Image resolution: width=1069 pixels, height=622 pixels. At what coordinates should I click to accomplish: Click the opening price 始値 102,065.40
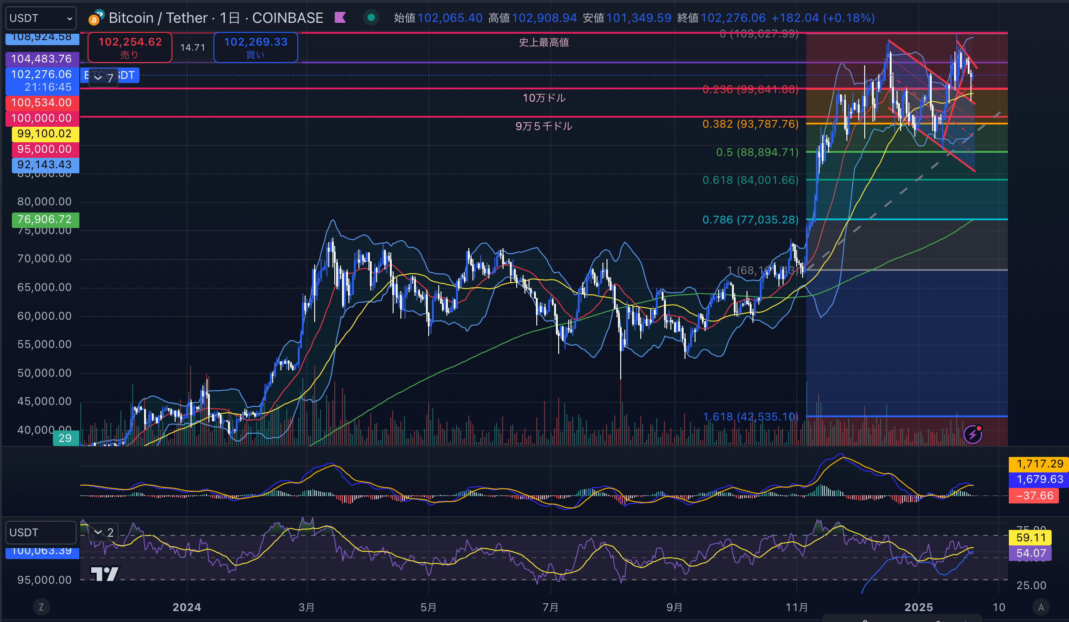click(438, 18)
